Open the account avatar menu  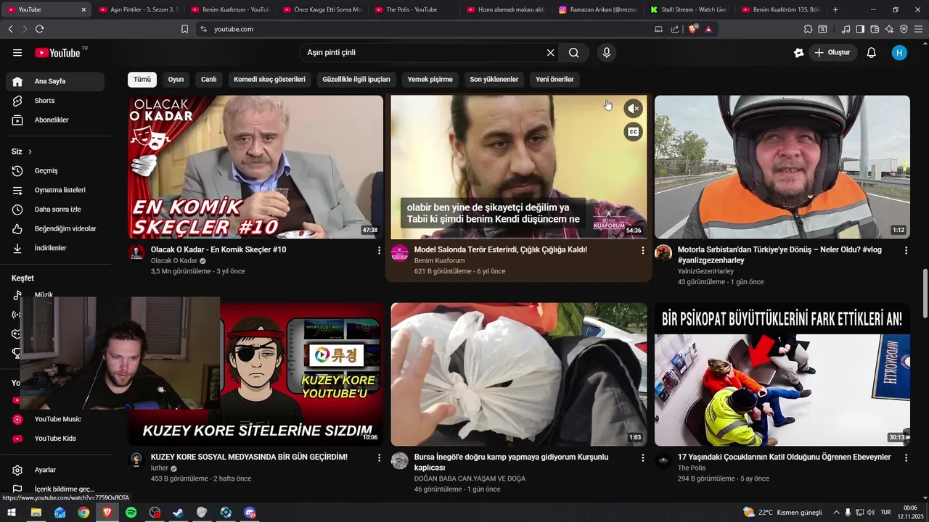[x=899, y=52]
